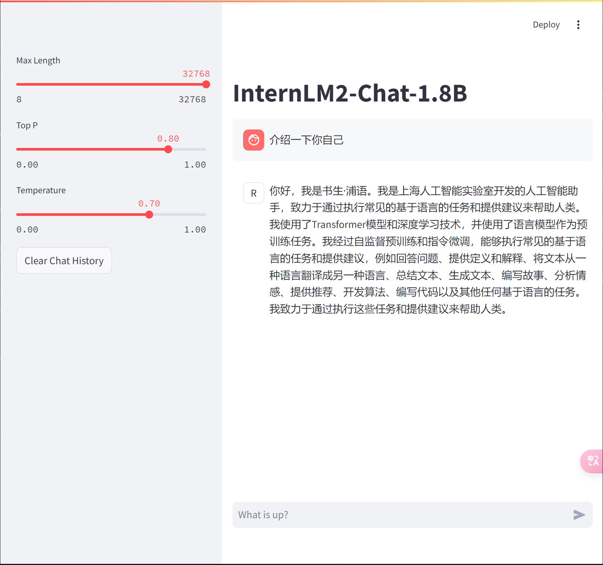This screenshot has width=603, height=565.
Task: Click the Temperature label
Action: 41,191
